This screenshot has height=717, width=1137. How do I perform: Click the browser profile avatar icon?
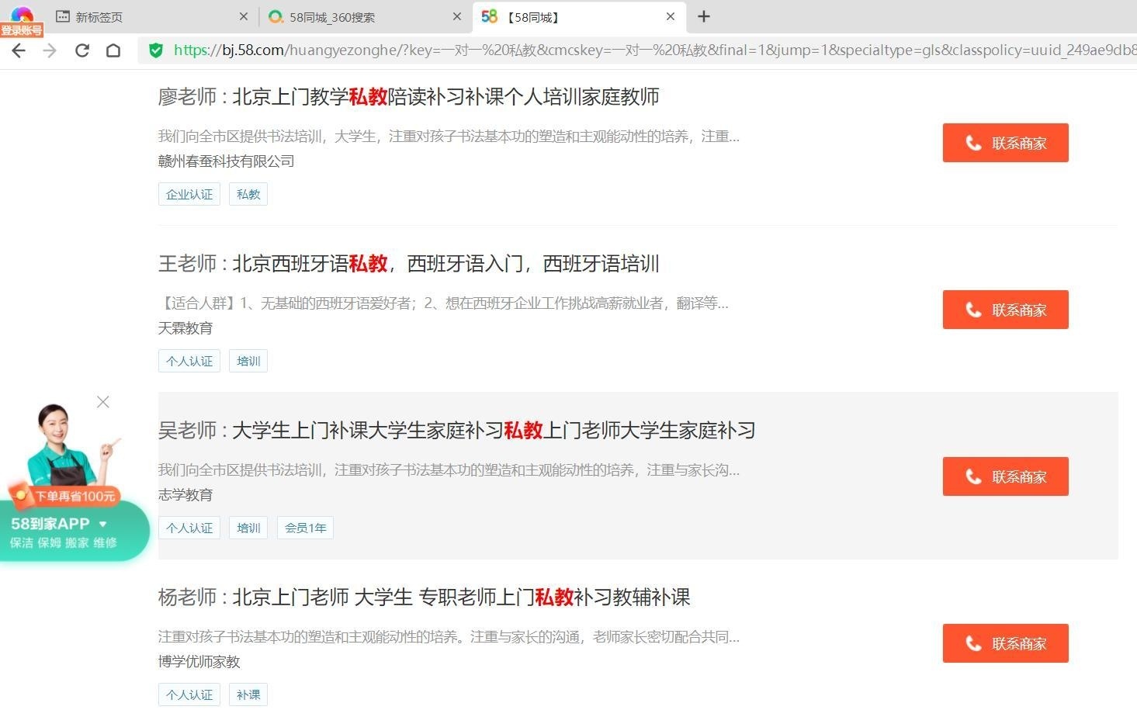tap(22, 16)
